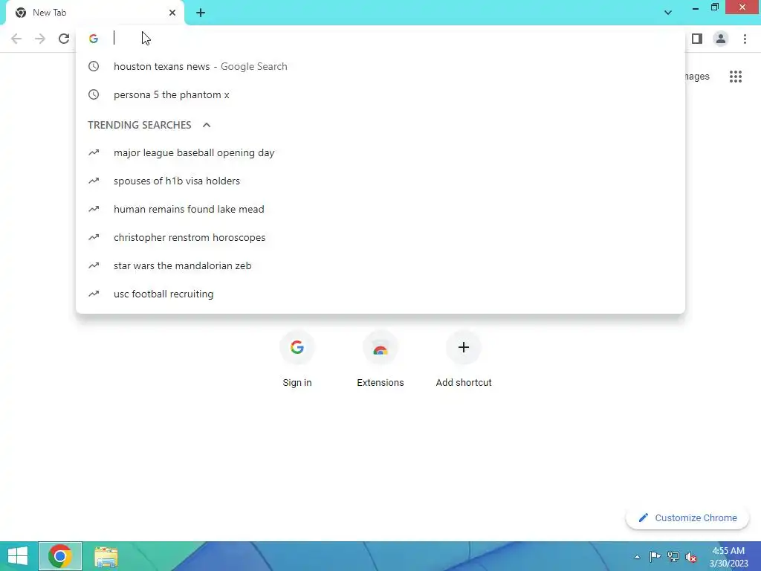Screen dimensions: 761x571
Task: Select 'persona 5 the phantom x' suggestion
Action: (x=380, y=94)
